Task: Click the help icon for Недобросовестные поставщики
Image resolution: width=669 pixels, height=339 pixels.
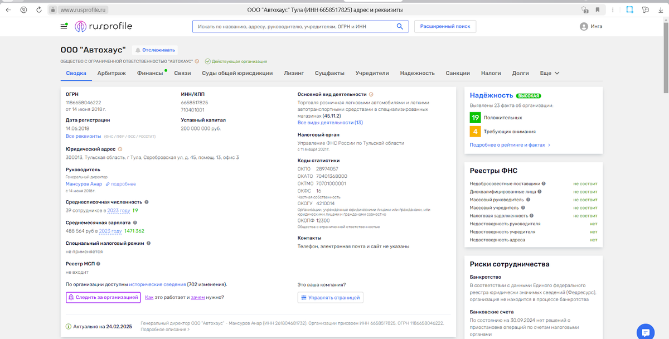Action: [544, 183]
